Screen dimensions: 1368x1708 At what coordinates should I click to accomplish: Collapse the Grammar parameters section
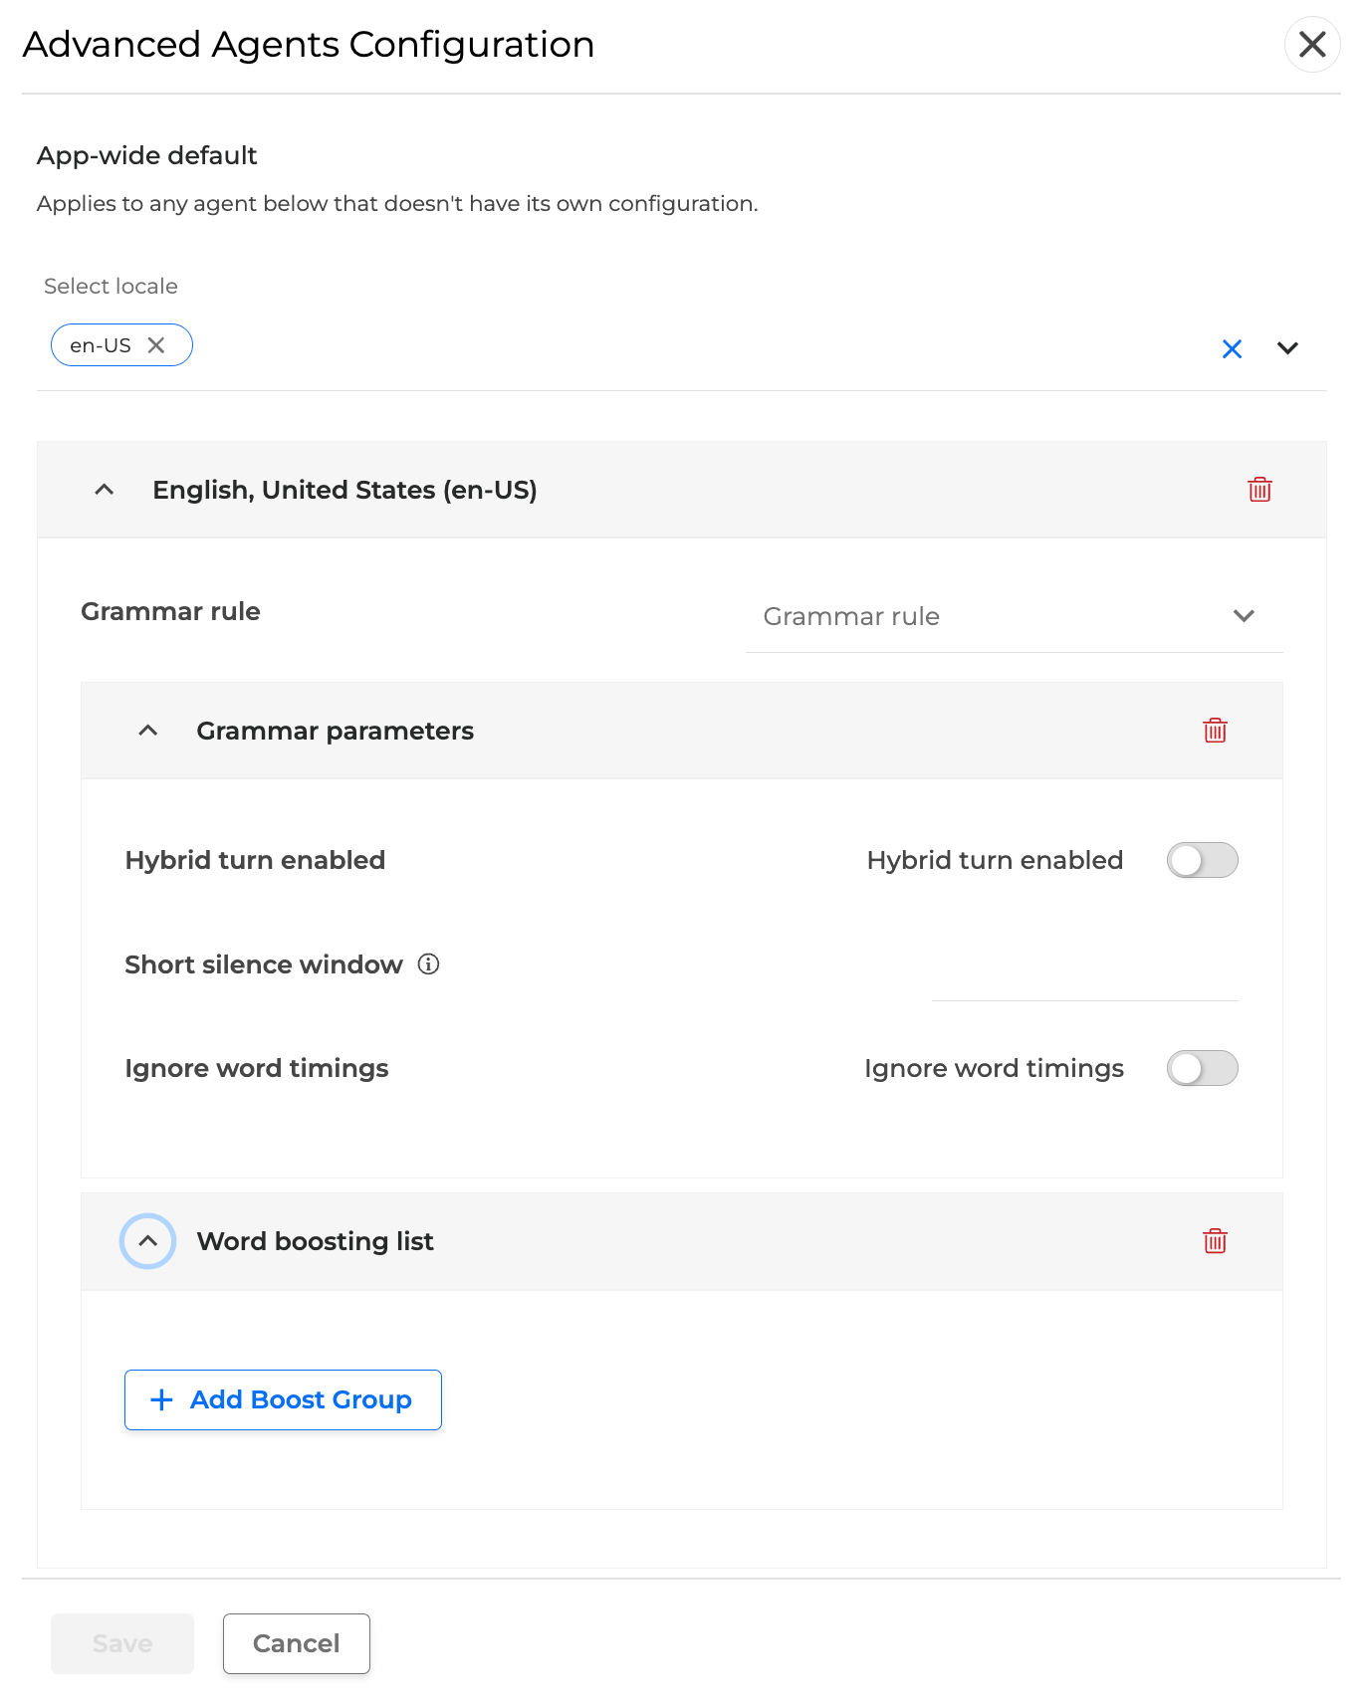[148, 731]
